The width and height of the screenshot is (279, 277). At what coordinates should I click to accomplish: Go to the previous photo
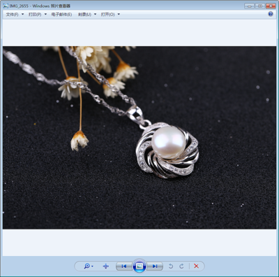124,266
